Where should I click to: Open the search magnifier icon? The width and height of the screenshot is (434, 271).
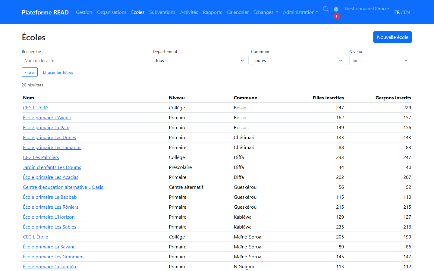[x=326, y=9]
